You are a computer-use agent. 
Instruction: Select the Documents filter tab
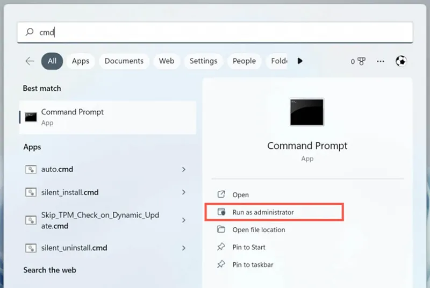point(124,61)
